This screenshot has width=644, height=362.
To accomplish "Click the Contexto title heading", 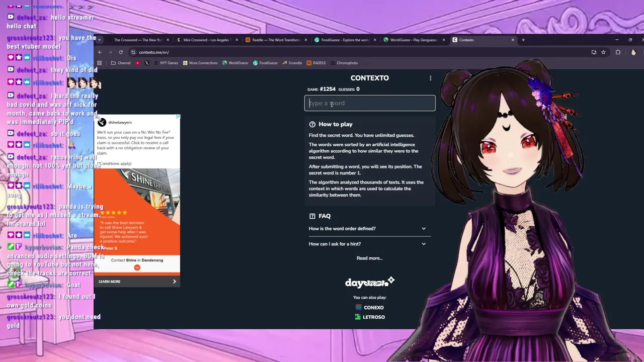I will point(370,78).
